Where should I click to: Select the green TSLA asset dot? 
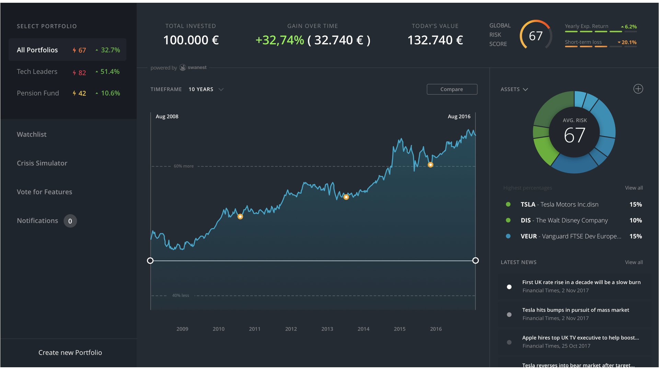pyautogui.click(x=508, y=204)
